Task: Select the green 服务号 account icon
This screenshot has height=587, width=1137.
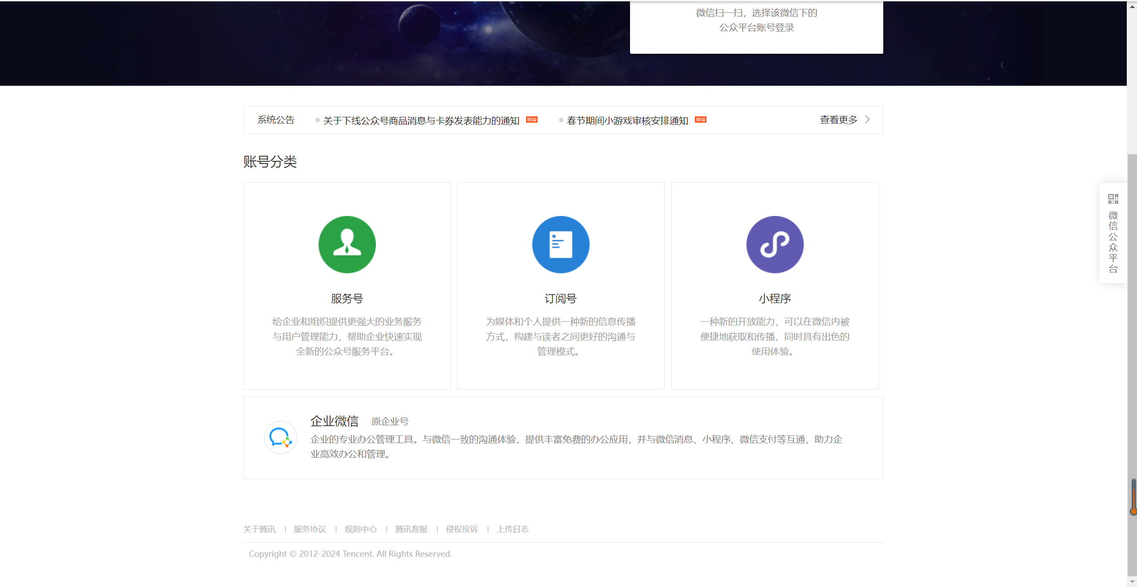Action: [347, 244]
